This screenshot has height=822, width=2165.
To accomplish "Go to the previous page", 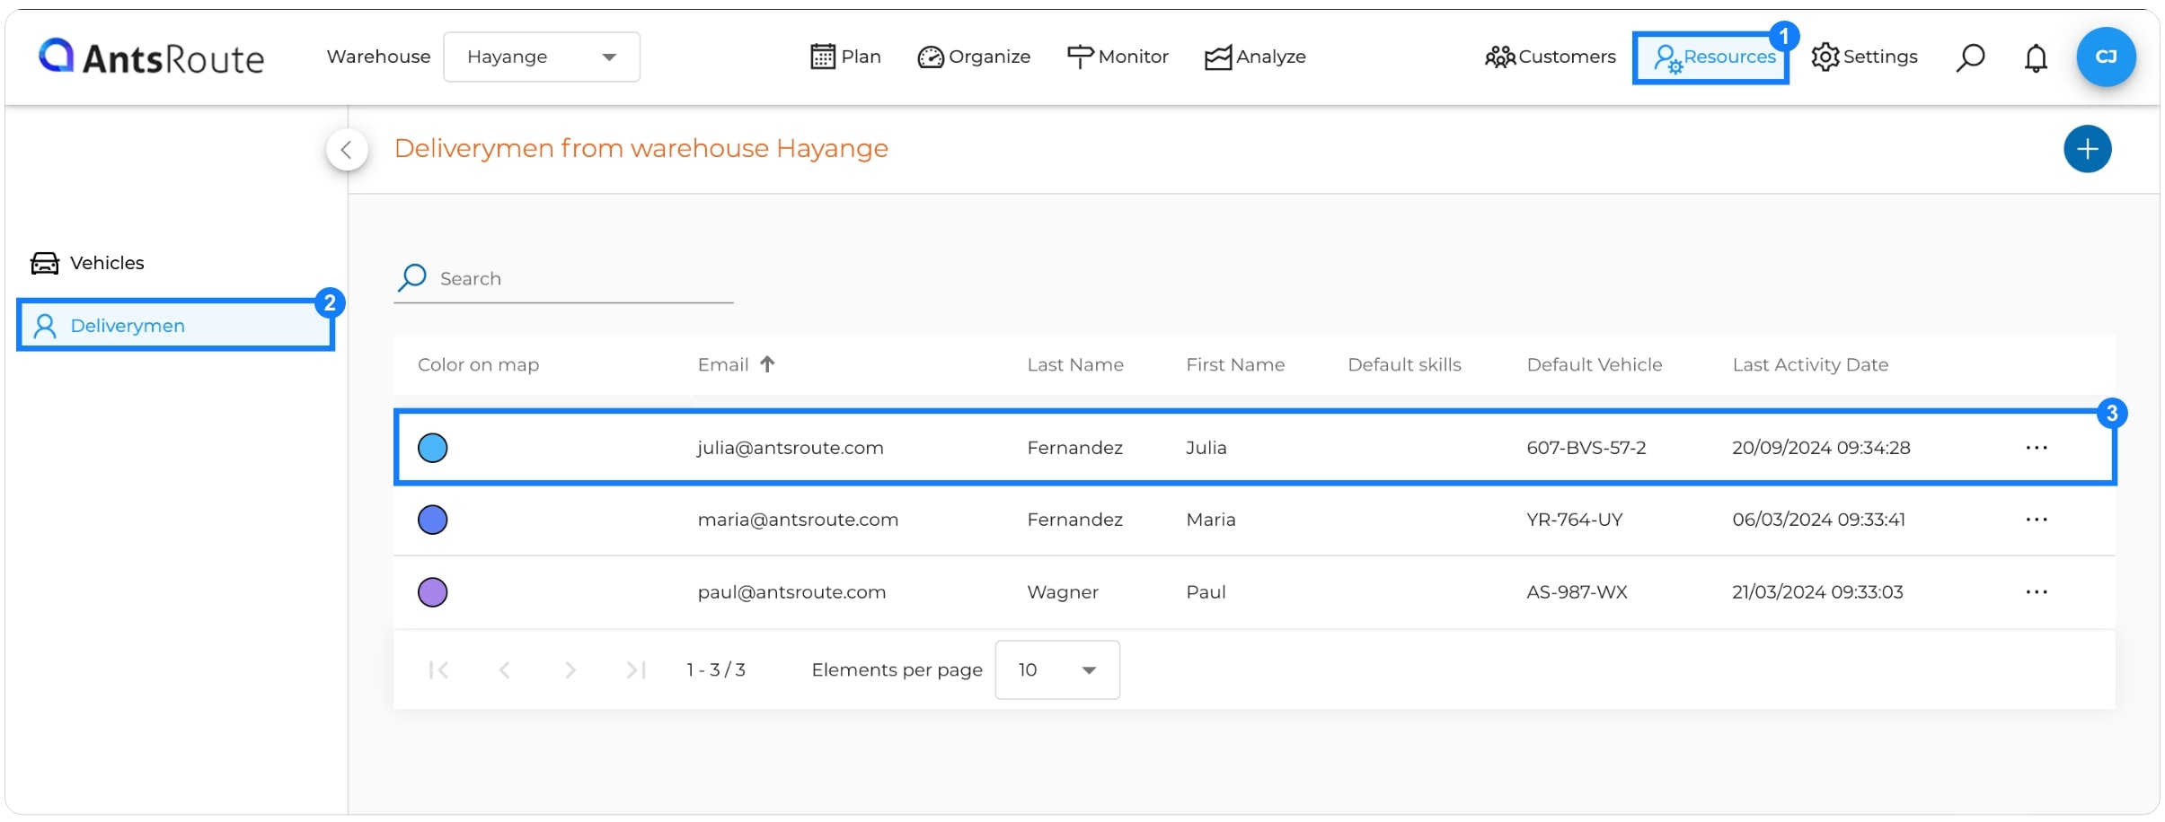I will (505, 669).
